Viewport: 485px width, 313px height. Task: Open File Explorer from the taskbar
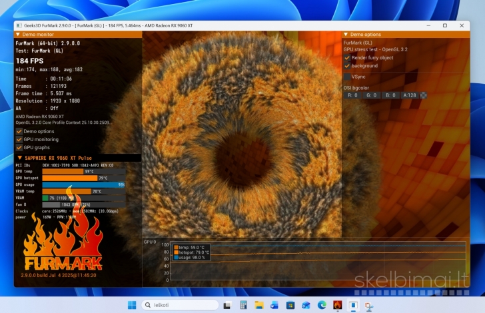[x=258, y=305]
